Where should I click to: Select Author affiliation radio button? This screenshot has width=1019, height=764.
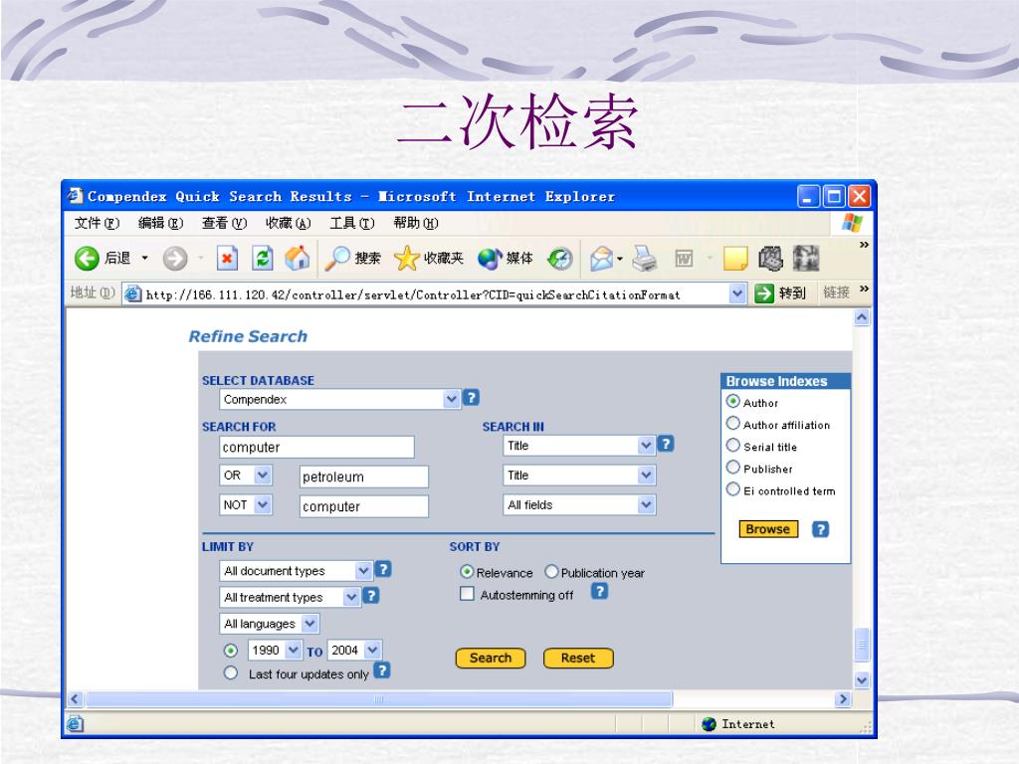733,423
